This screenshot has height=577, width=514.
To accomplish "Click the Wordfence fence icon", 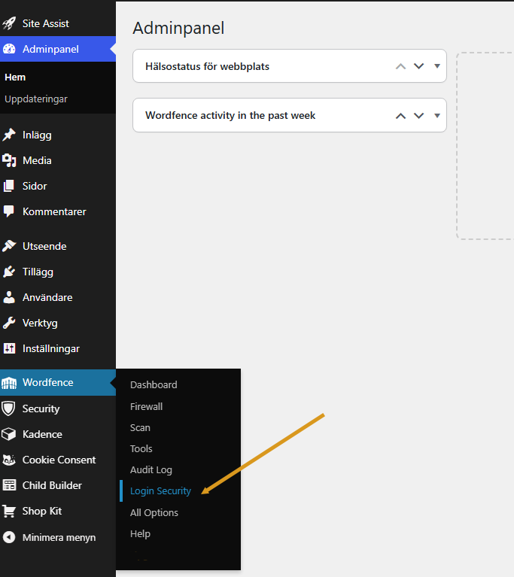I will pyautogui.click(x=9, y=383).
